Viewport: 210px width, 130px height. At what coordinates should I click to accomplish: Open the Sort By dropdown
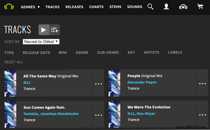(x=41, y=41)
